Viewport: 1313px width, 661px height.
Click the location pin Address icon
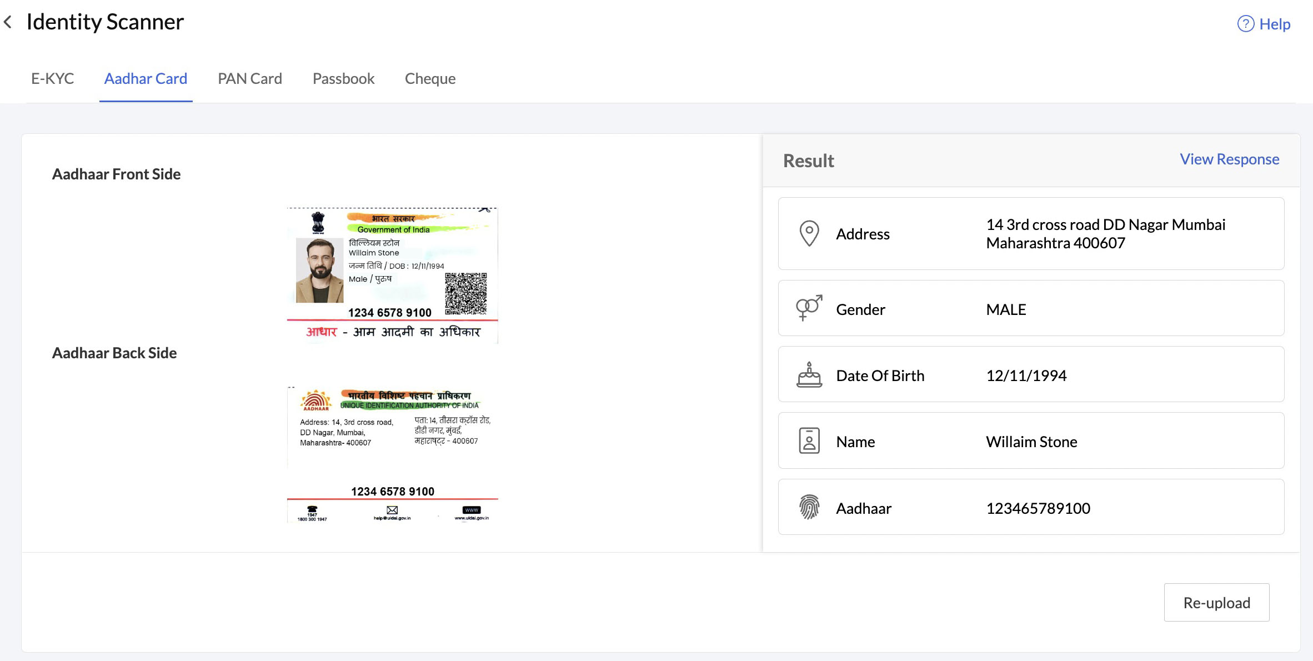[x=809, y=233]
